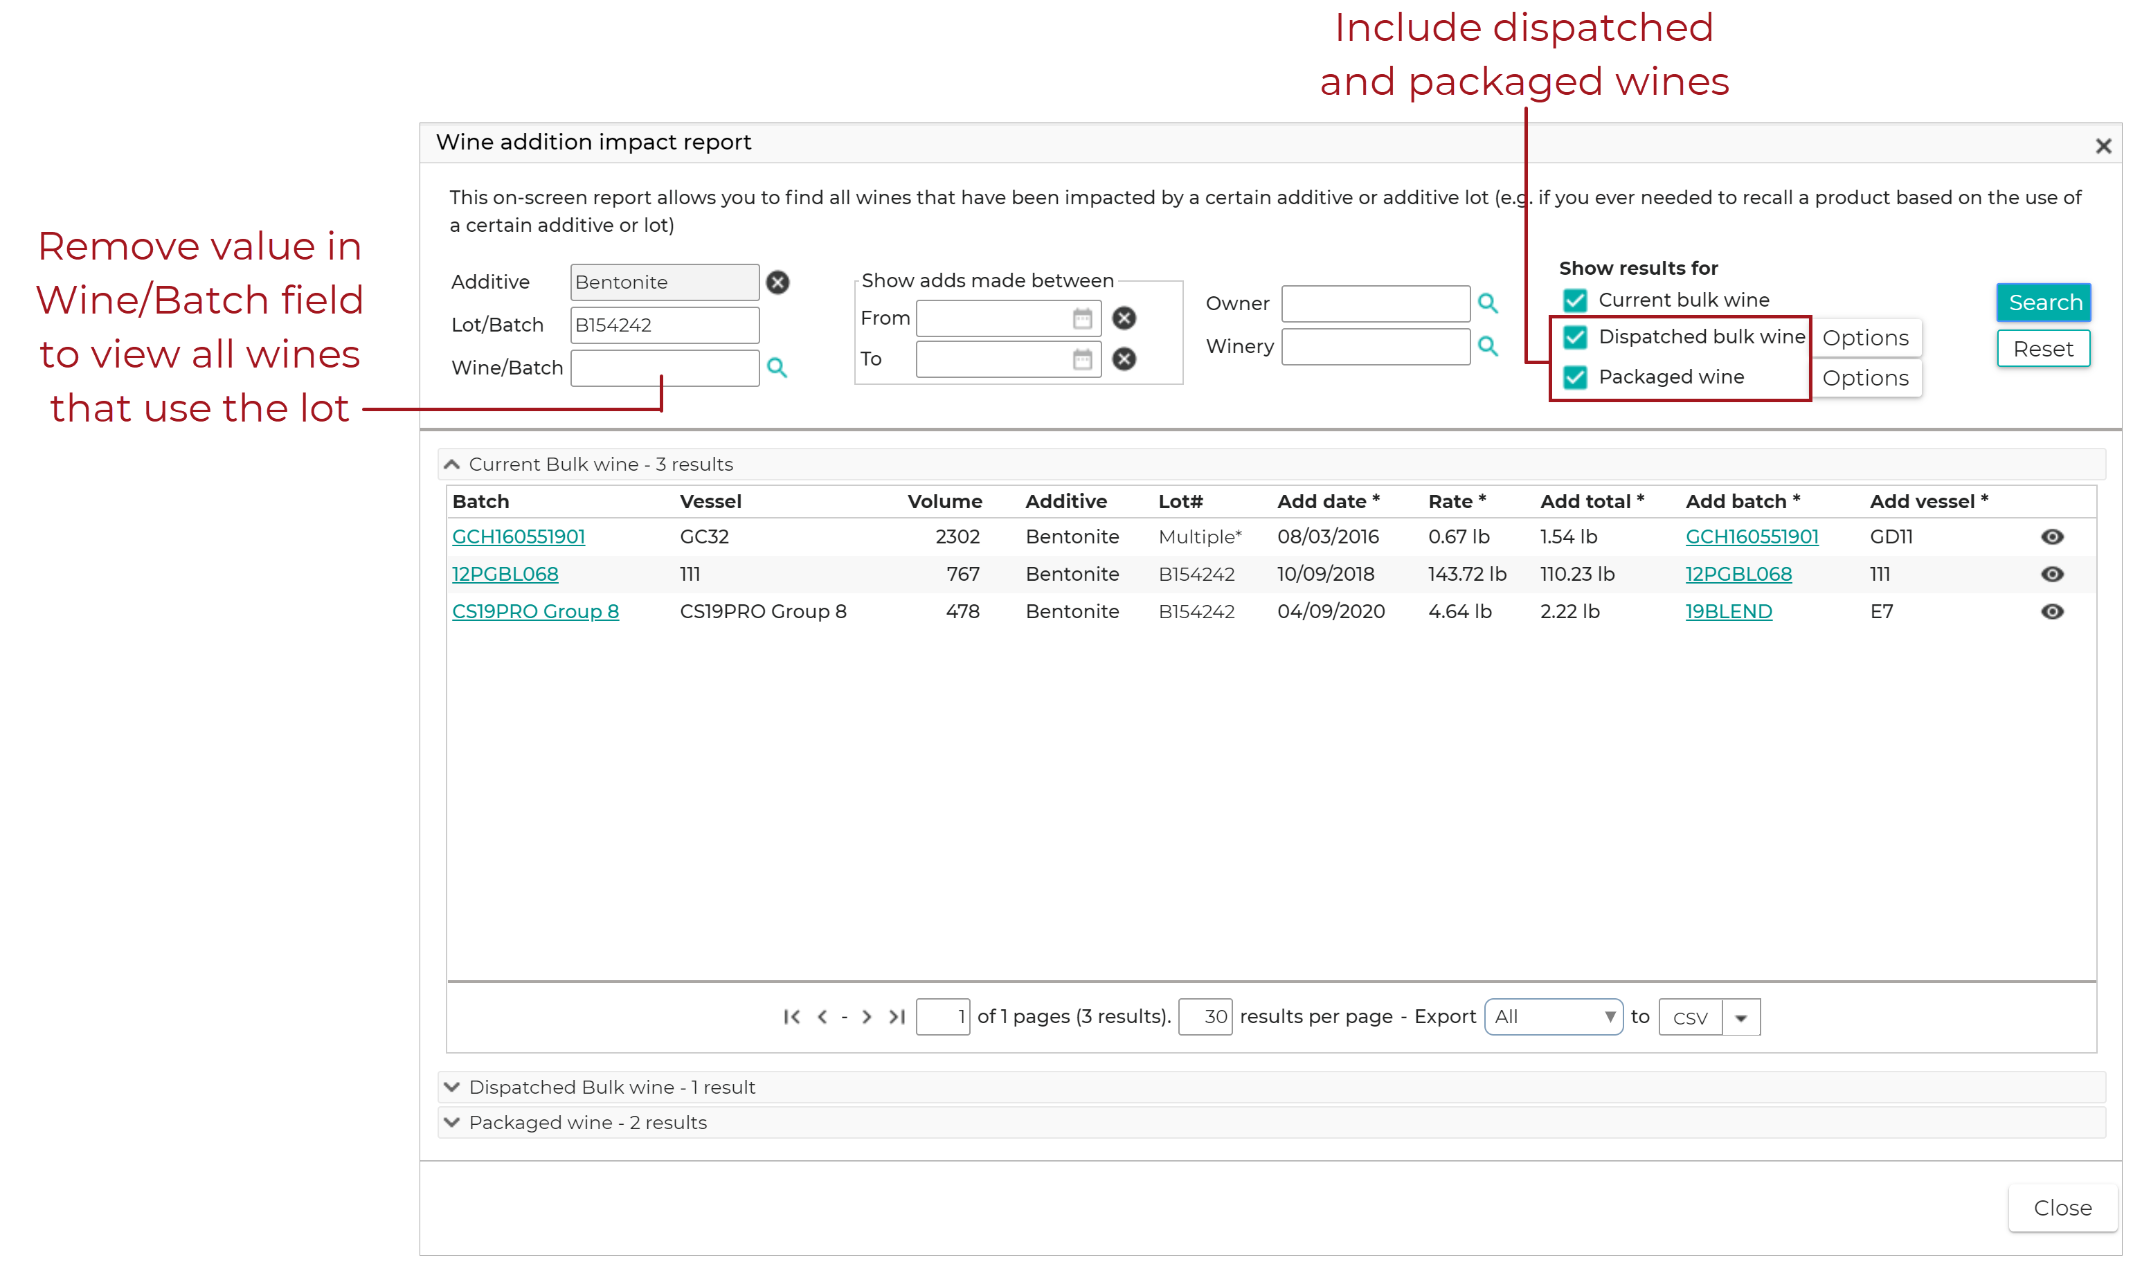This screenshot has height=1264, width=2133.
Task: Open CSV export format dropdown arrow
Action: (1741, 1018)
